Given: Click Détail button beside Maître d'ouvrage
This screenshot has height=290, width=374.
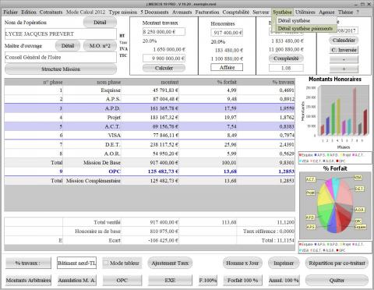Looking at the screenshot, I should pyautogui.click(x=68, y=46).
